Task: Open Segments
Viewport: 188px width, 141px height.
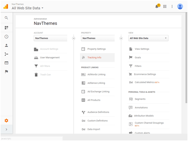Action: click(x=140, y=99)
